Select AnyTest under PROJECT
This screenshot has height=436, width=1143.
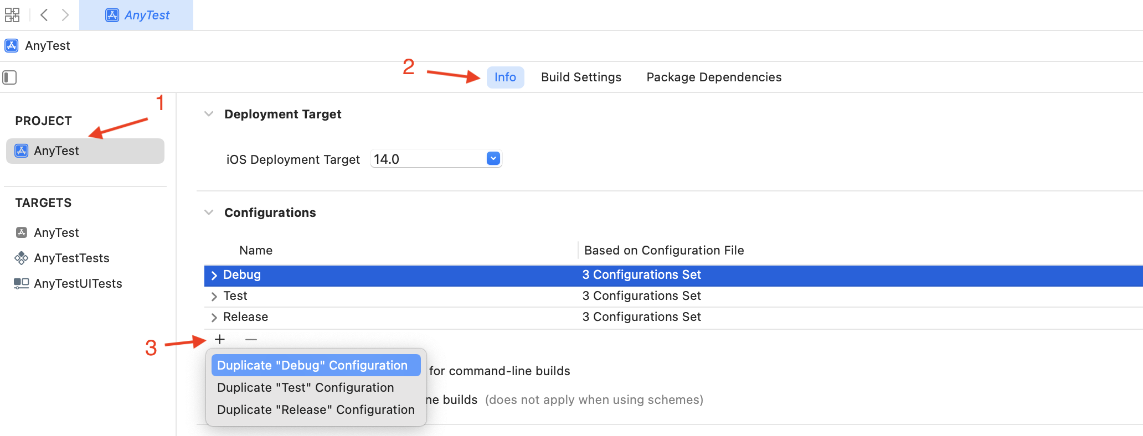(56, 150)
